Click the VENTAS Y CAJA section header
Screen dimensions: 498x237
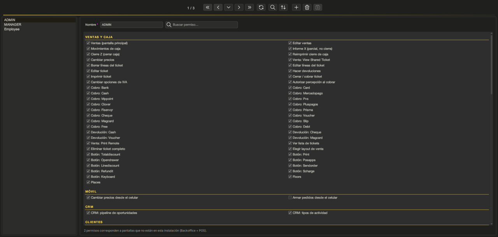[99, 37]
